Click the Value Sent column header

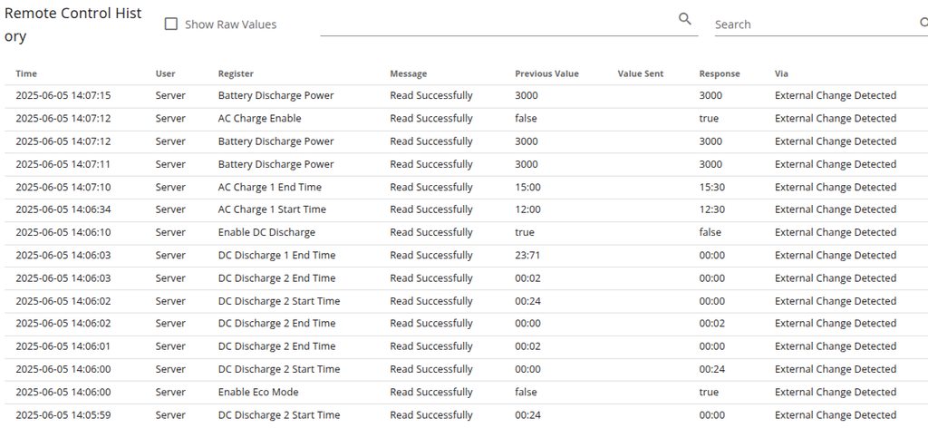tap(640, 73)
